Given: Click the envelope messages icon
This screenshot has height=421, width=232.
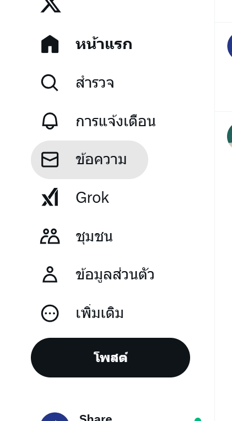Looking at the screenshot, I should point(50,159).
